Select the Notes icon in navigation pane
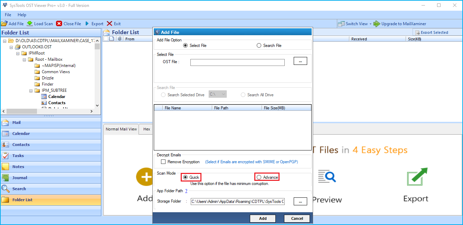463x225 pixels. tap(6, 167)
